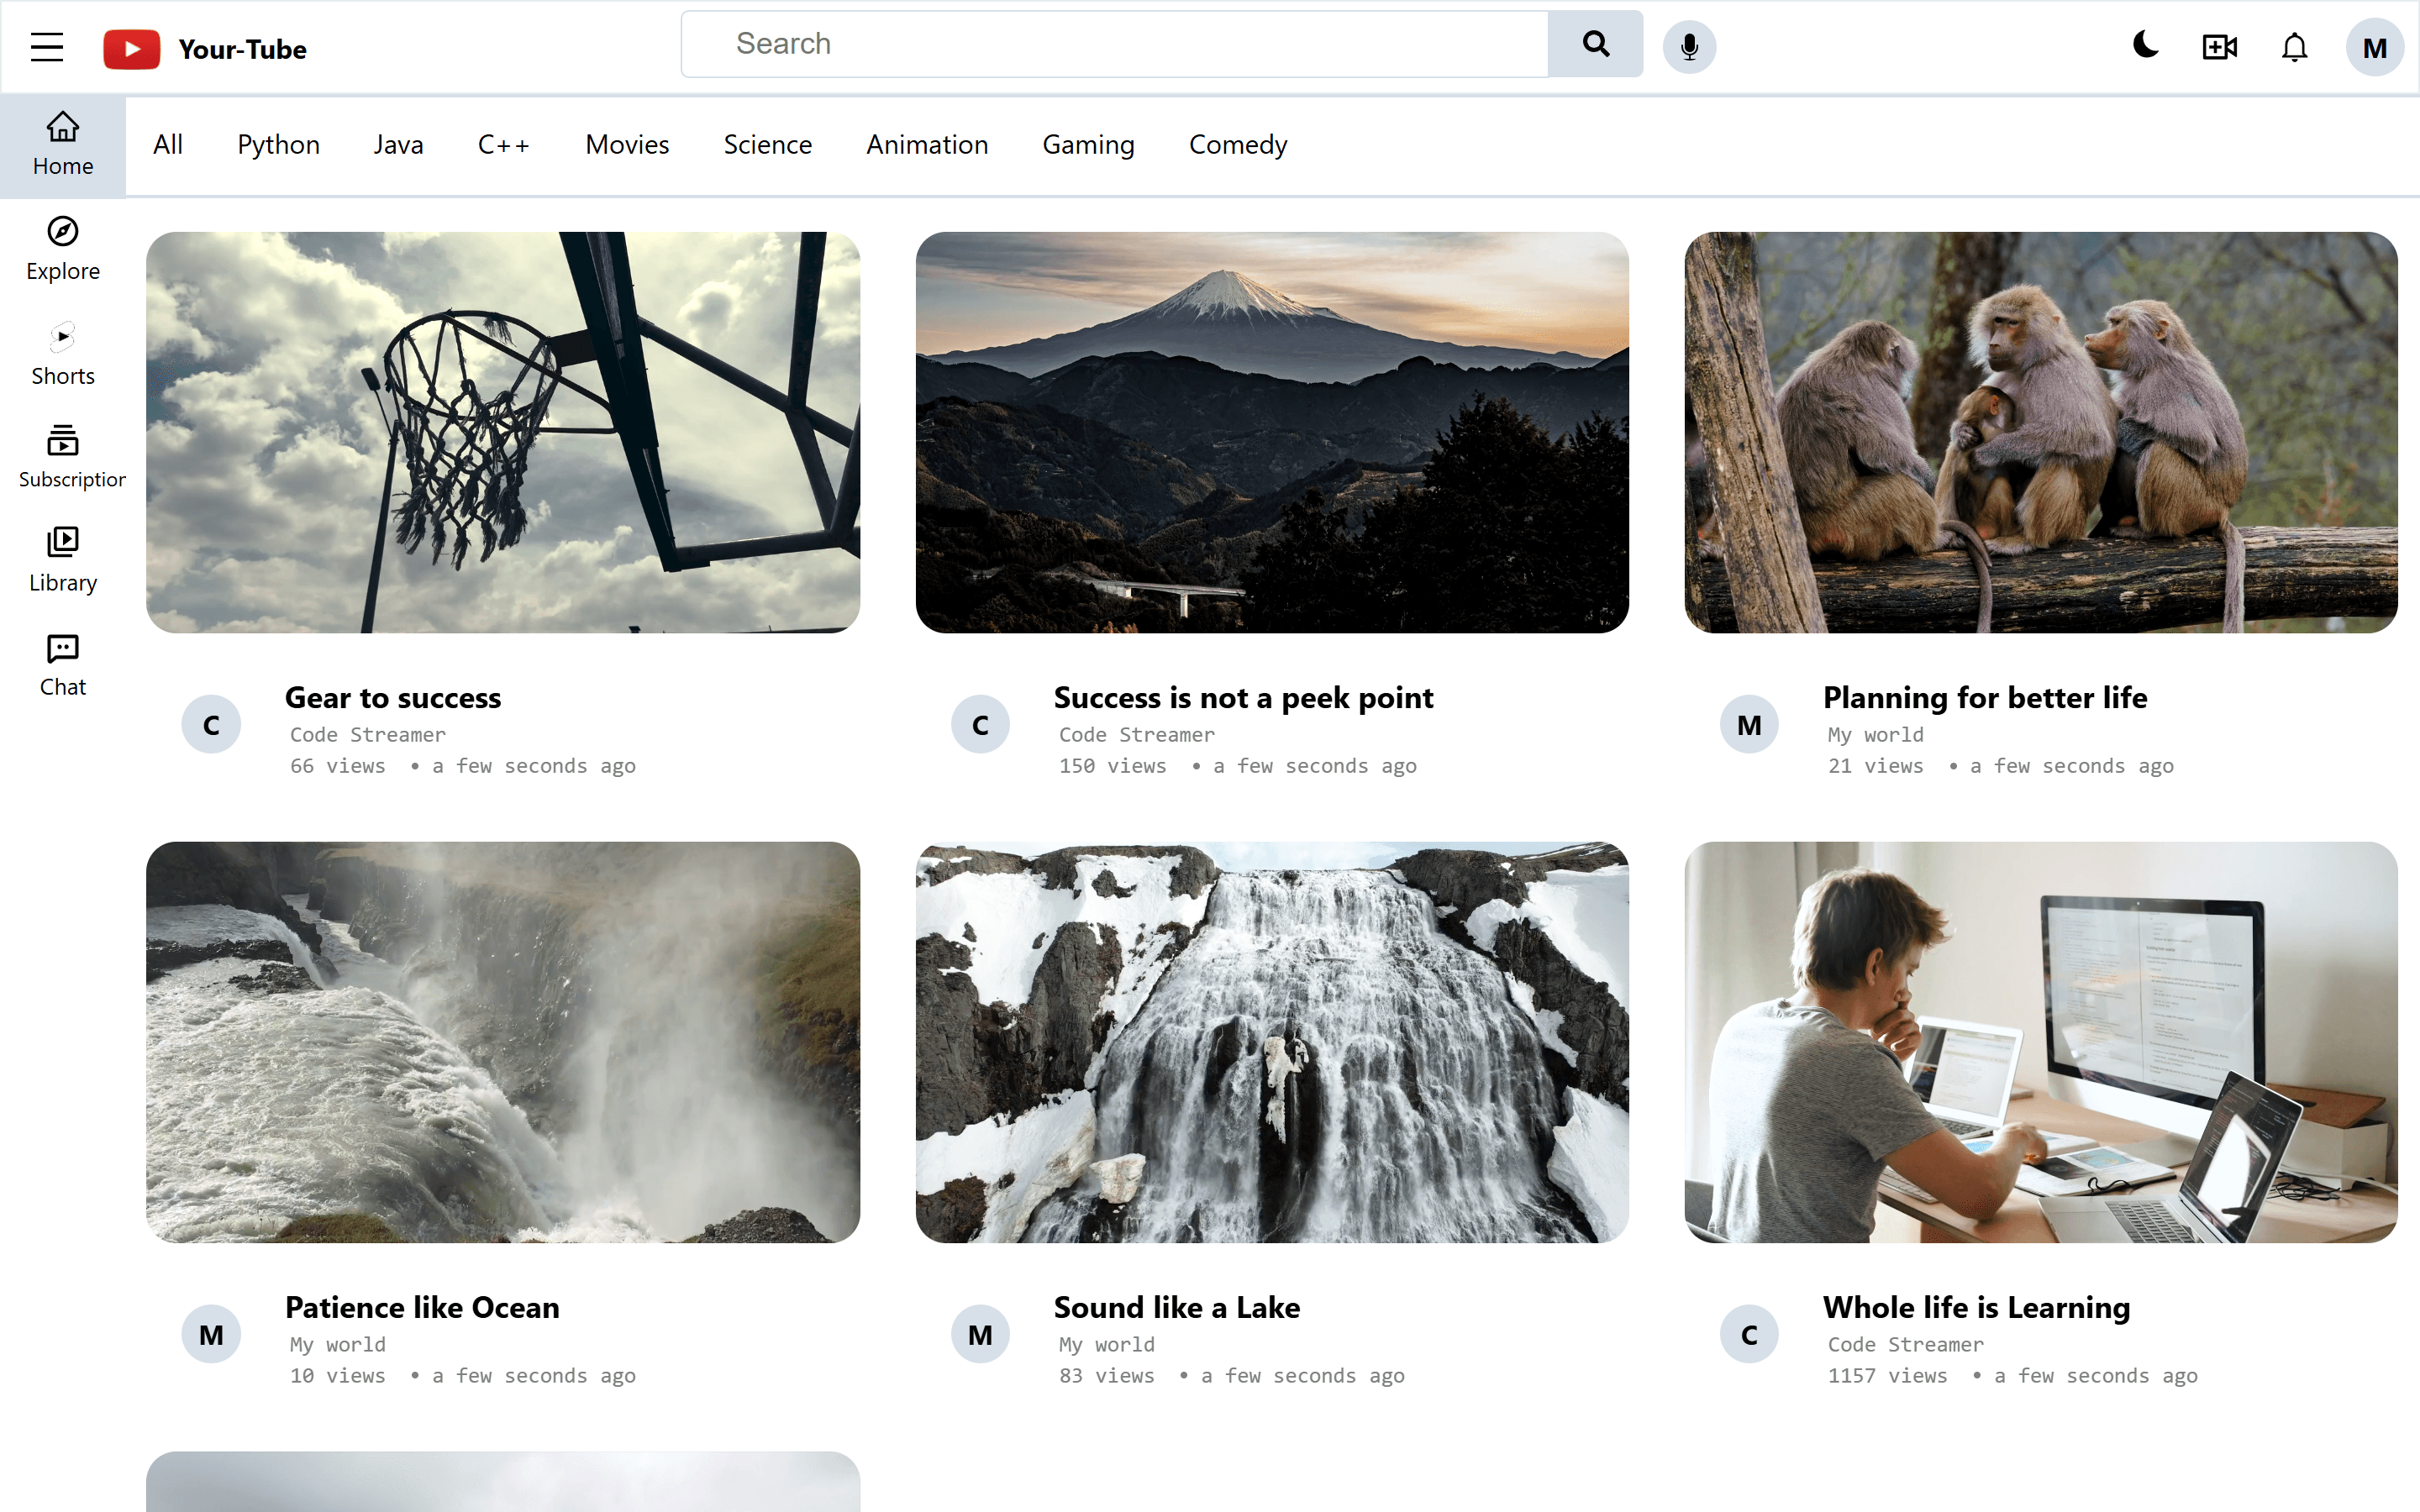Open Planning for better life title
The width and height of the screenshot is (2420, 1512).
coord(1985,698)
